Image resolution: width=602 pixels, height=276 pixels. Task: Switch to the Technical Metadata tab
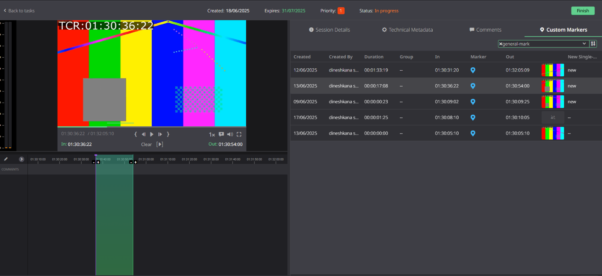(x=407, y=30)
